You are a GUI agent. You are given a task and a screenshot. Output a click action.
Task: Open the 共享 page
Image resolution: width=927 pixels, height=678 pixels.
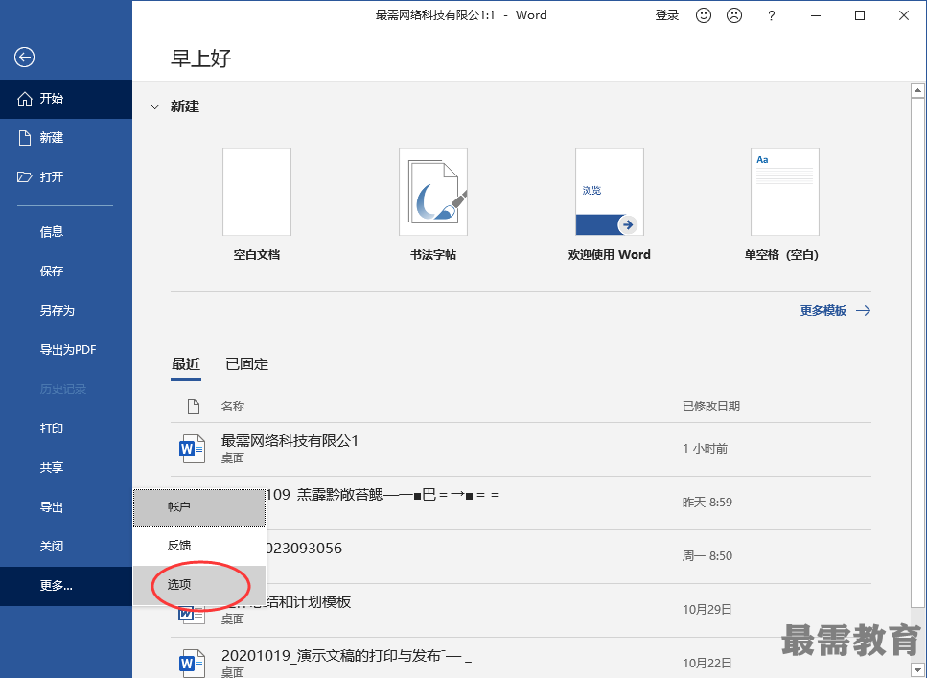point(66,467)
